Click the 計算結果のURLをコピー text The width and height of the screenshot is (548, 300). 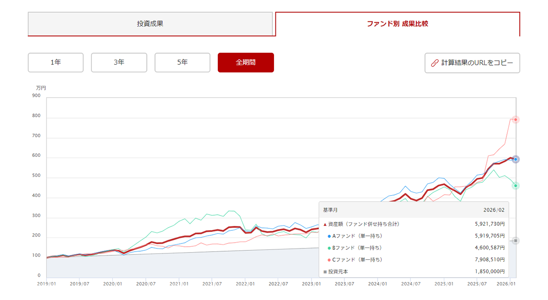coord(477,63)
